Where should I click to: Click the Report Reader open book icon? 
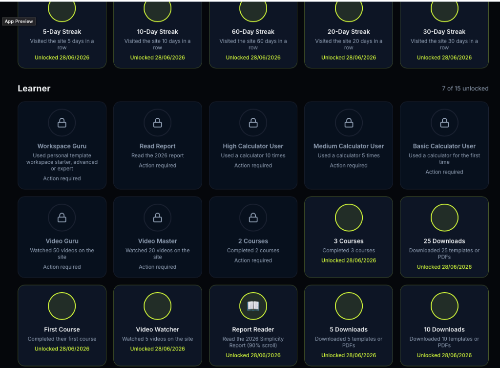point(253,306)
